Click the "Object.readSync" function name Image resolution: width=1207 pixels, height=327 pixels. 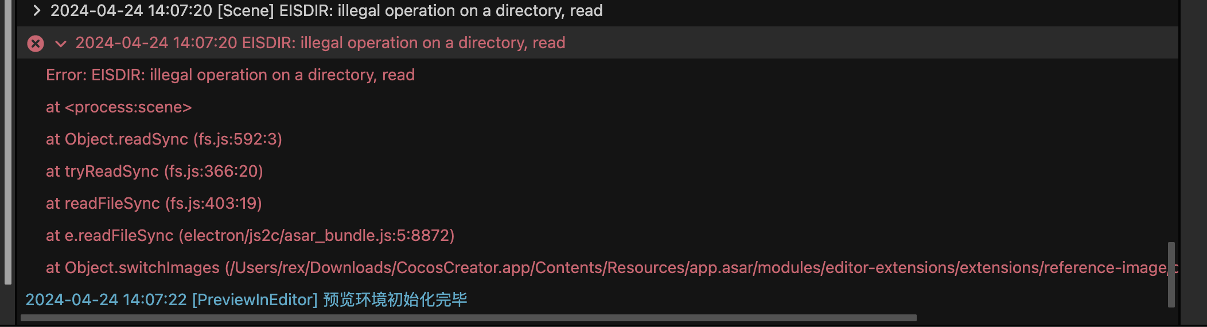(x=126, y=139)
